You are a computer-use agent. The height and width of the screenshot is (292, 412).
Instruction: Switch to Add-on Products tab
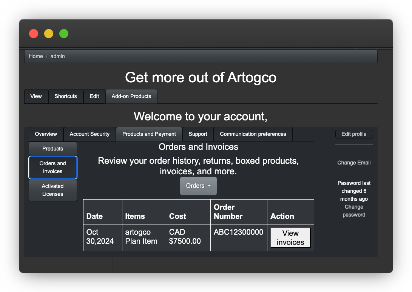[x=131, y=96]
